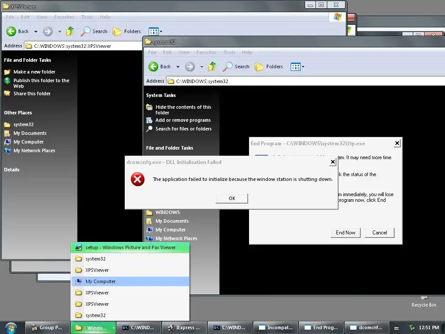
Task: Click Forward arrow in system32 window
Action: point(190,67)
